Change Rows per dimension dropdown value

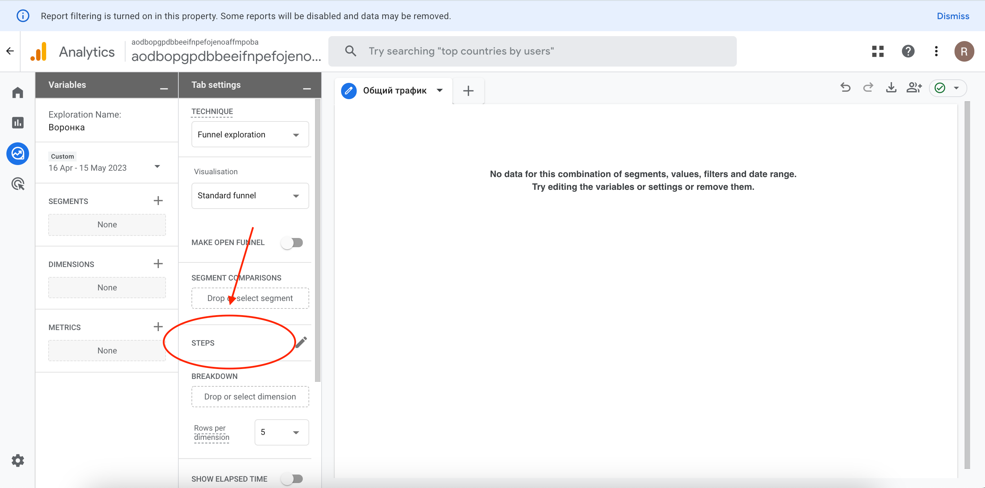(x=282, y=432)
